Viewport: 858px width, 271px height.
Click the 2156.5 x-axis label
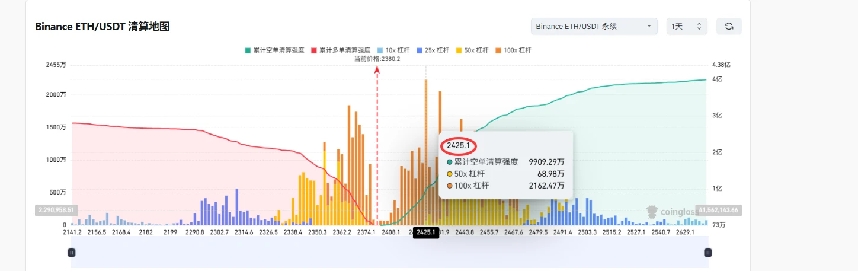[x=97, y=232]
